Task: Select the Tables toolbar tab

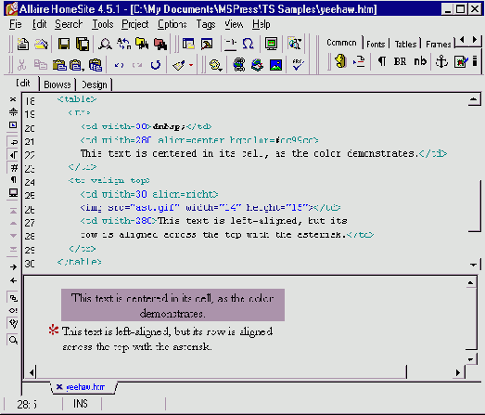Action: pos(405,45)
